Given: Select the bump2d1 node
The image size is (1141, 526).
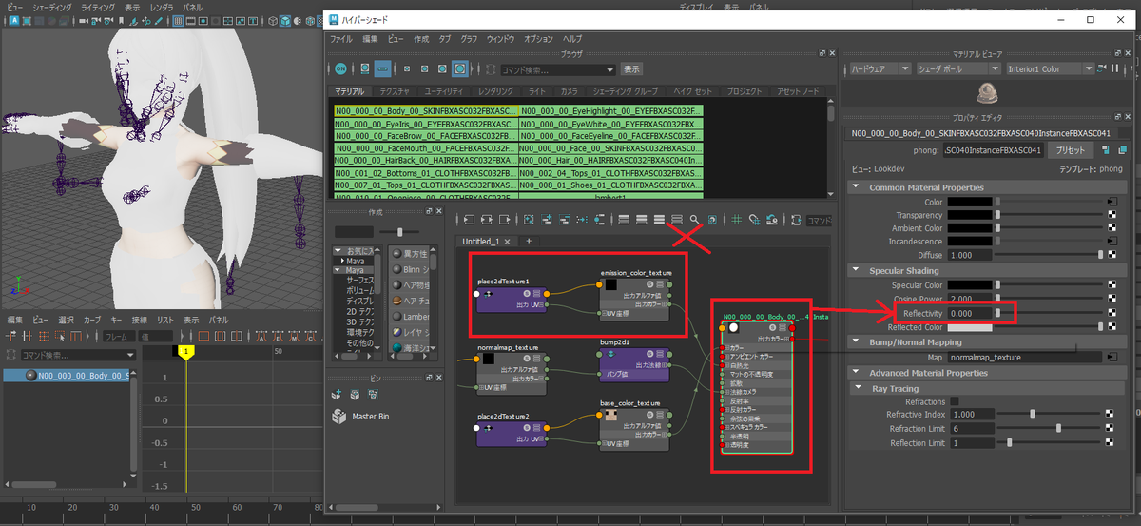Looking at the screenshot, I should 634,365.
